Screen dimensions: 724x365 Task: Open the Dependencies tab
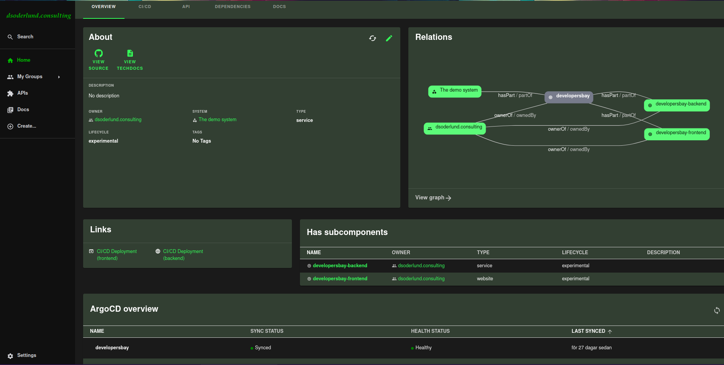233,7
